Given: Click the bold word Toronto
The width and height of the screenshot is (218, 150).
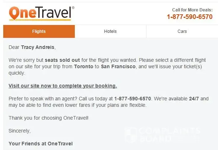Looking at the screenshot, I should [x=84, y=66].
